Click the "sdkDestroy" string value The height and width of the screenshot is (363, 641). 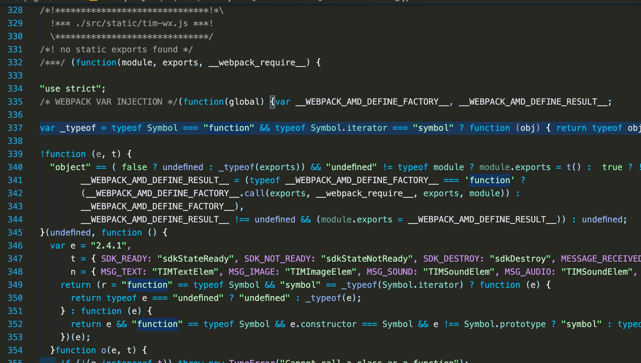point(520,259)
